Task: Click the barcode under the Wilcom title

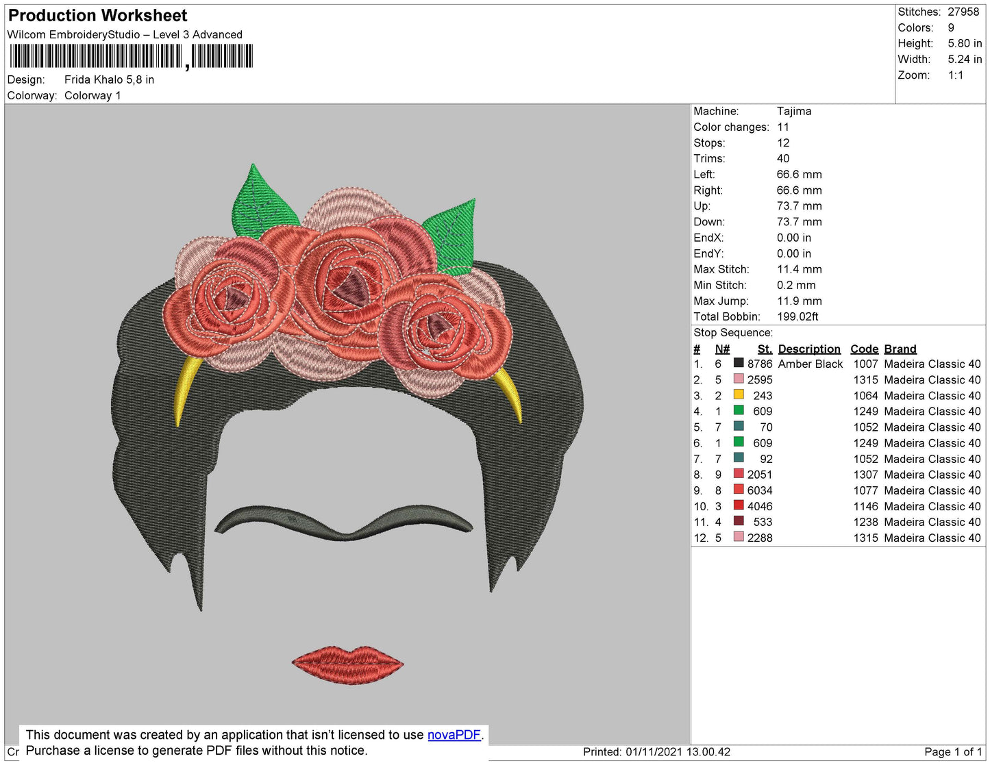Action: click(132, 56)
